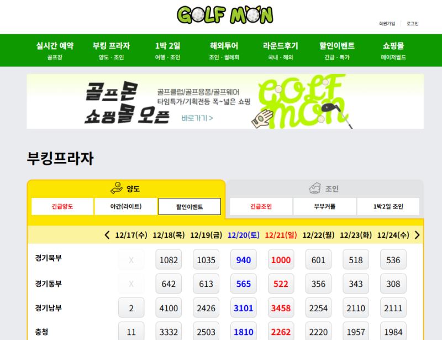This screenshot has height=340, width=442.
Task: Open 경기동부 count 308
Action: (393, 284)
